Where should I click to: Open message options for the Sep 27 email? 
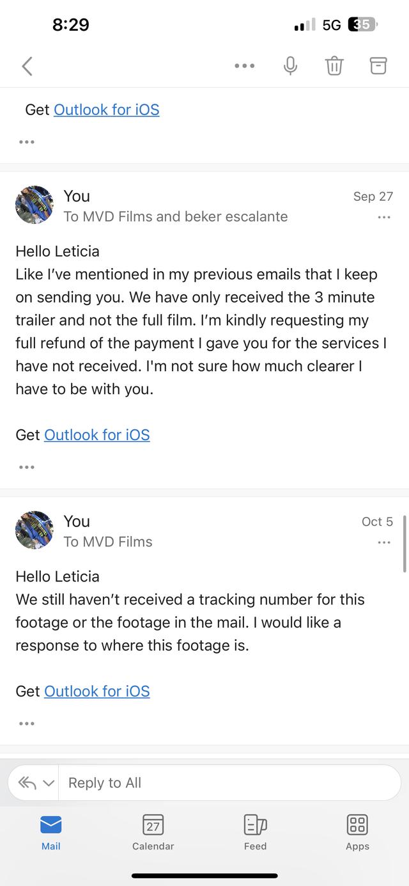click(x=383, y=218)
